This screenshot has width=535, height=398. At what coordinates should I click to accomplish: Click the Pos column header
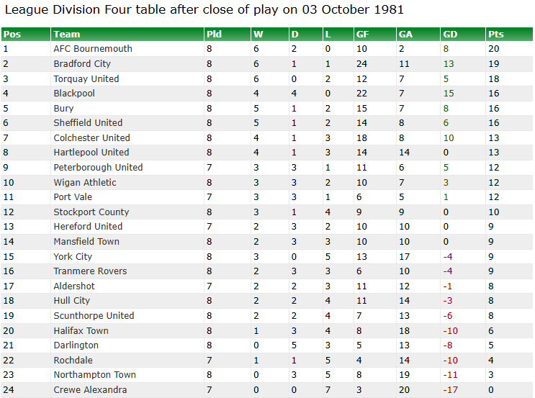point(12,35)
